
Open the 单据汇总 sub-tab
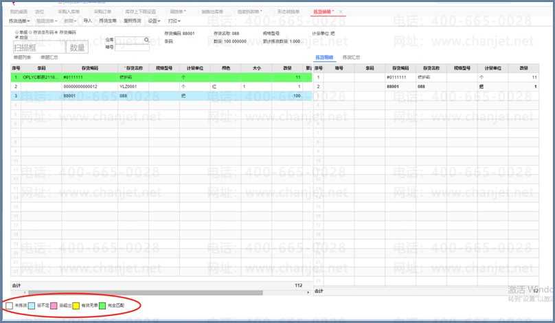click(49, 57)
